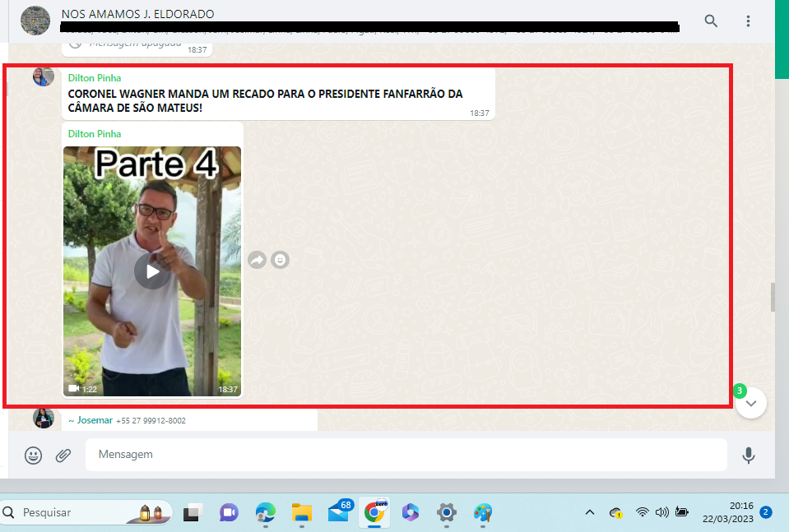Select the CORONEL WAGNER MANDA UM RECADO message text

point(265,100)
